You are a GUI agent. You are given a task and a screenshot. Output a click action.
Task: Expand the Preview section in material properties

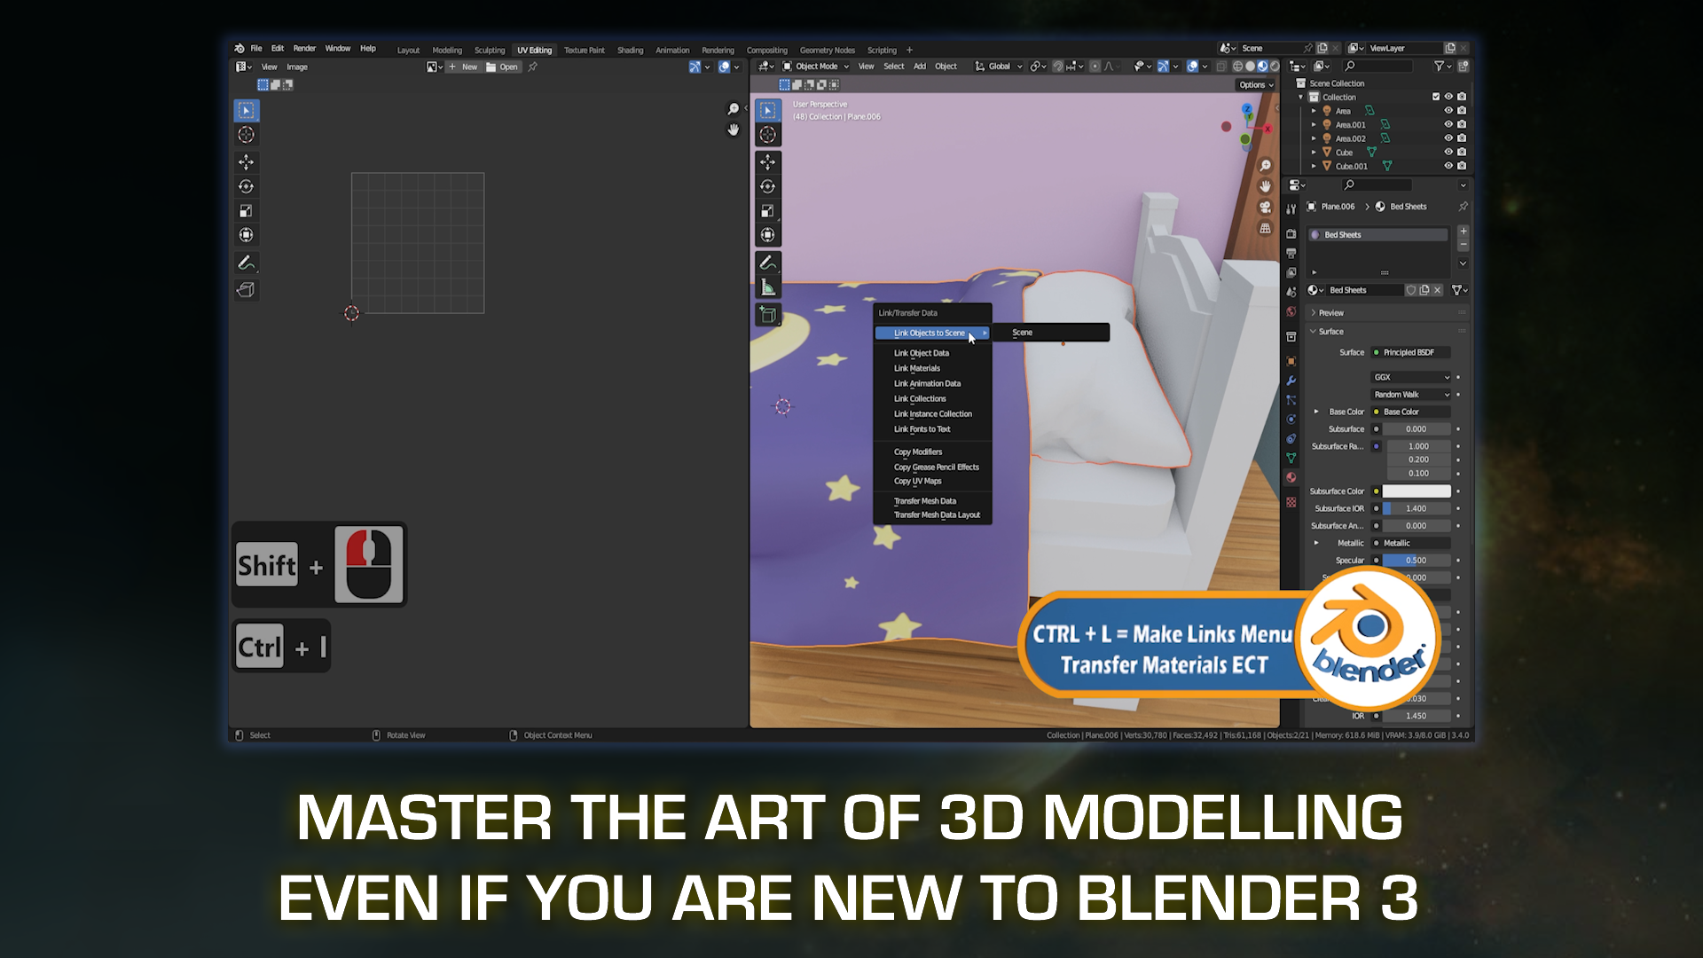point(1330,312)
